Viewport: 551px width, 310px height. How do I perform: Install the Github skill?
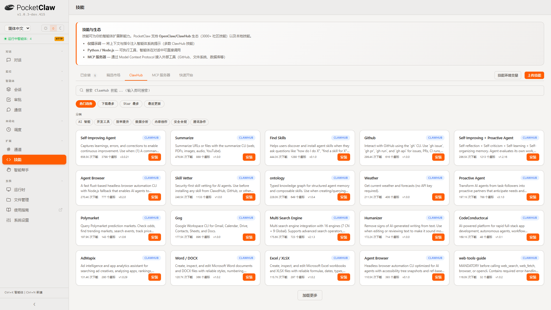[x=439, y=157]
